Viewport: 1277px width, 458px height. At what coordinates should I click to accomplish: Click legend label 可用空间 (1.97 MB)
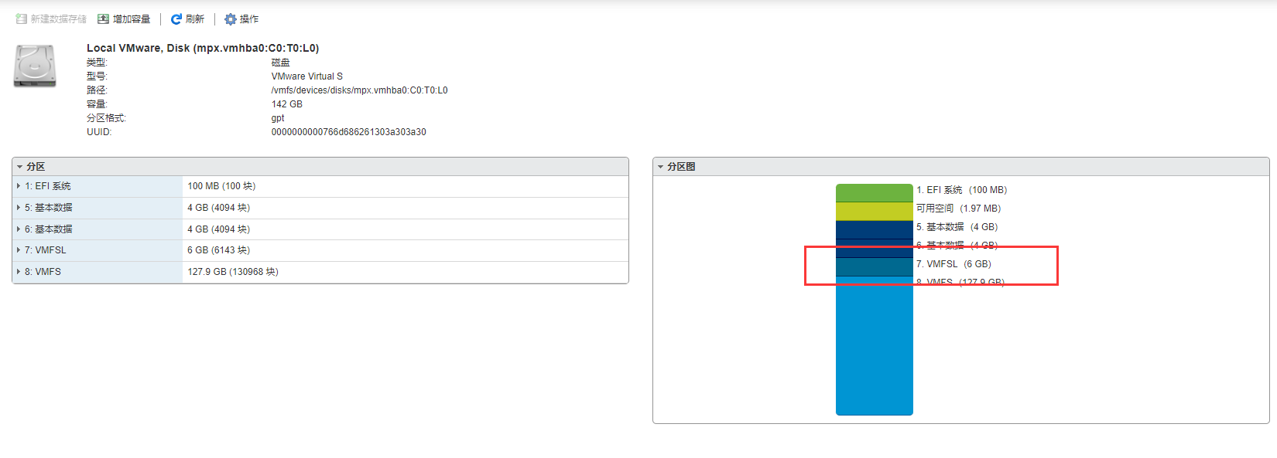coord(958,209)
